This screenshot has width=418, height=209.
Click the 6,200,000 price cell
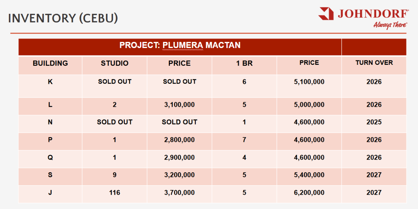pyautogui.click(x=309, y=193)
